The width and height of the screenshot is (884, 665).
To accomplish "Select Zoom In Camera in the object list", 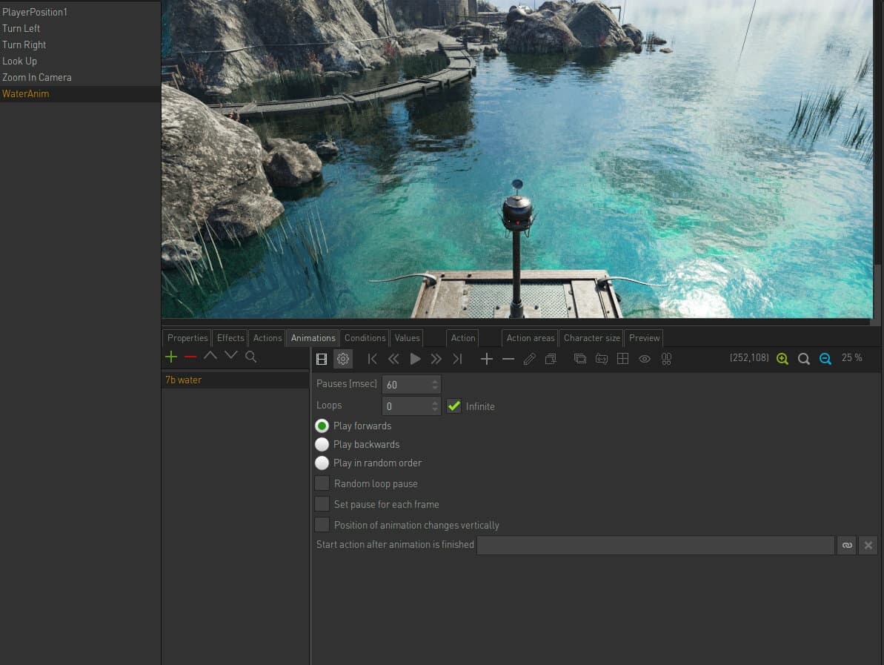I will click(x=36, y=77).
